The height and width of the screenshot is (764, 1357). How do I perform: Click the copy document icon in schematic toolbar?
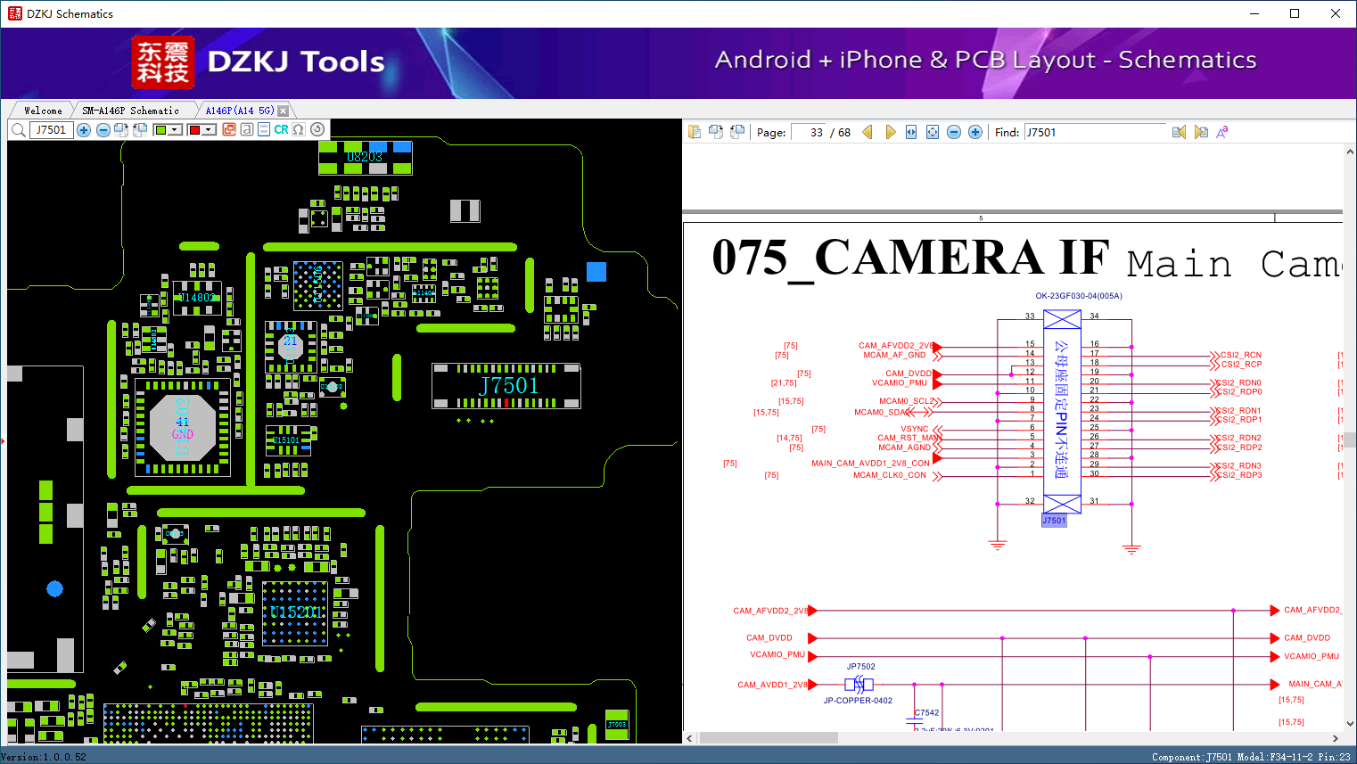(695, 132)
